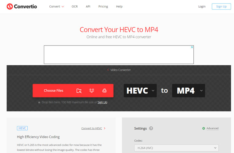Screen dimensions: 234x153
Task: Click the Advanced gear icon
Action: [x=203, y=128]
